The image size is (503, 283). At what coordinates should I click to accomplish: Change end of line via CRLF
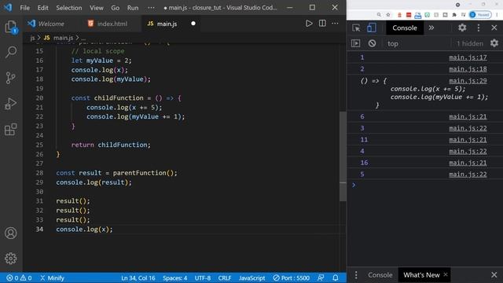click(225, 277)
